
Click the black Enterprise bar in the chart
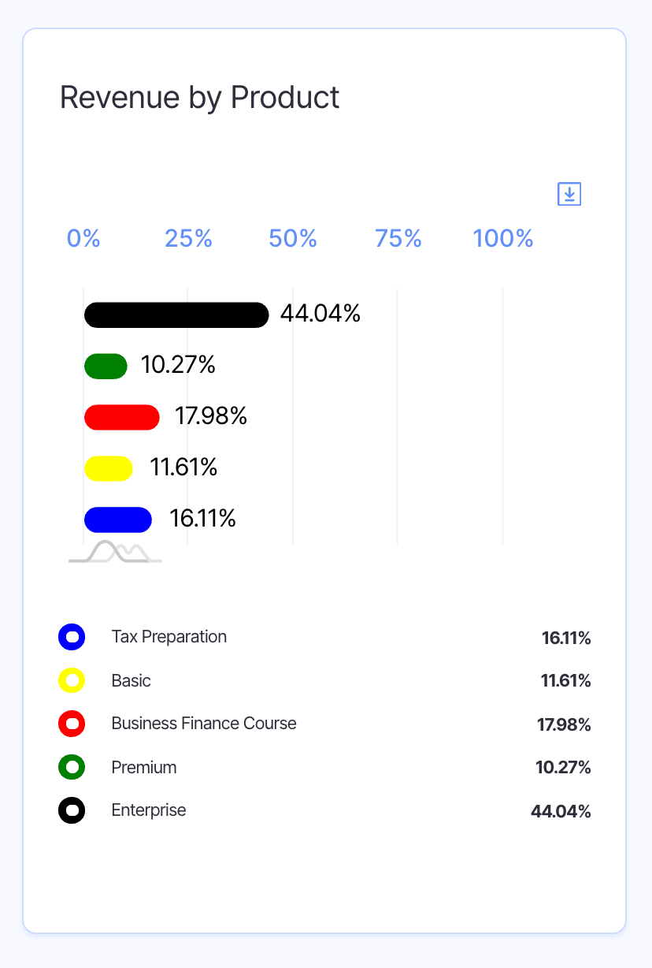click(x=175, y=315)
